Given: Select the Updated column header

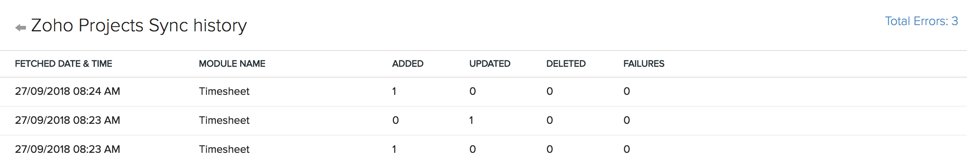Looking at the screenshot, I should click(489, 64).
